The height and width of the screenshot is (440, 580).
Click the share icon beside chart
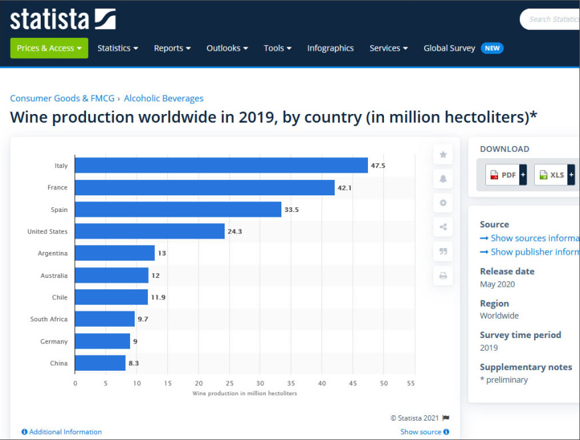coord(443,227)
